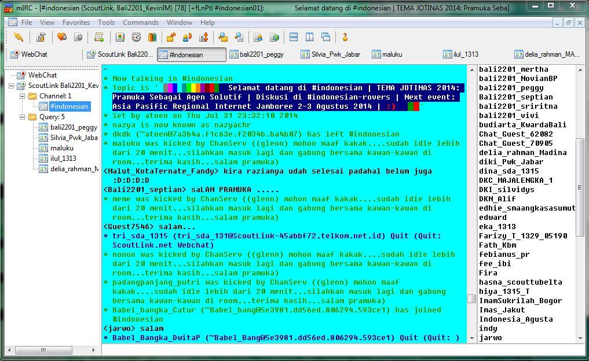Open Favorites via the heart icon
This screenshot has width=589, height=361.
coord(61,37)
